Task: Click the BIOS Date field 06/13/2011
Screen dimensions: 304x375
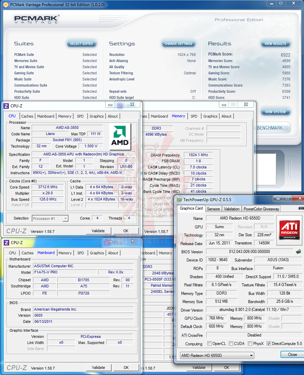Action: click(83, 321)
